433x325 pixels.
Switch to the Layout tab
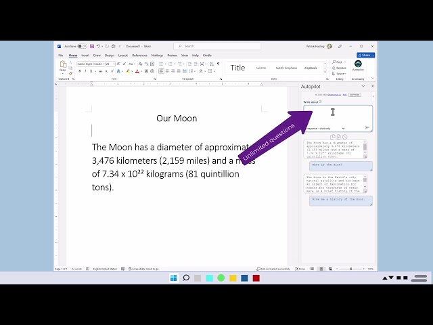pyautogui.click(x=123, y=56)
